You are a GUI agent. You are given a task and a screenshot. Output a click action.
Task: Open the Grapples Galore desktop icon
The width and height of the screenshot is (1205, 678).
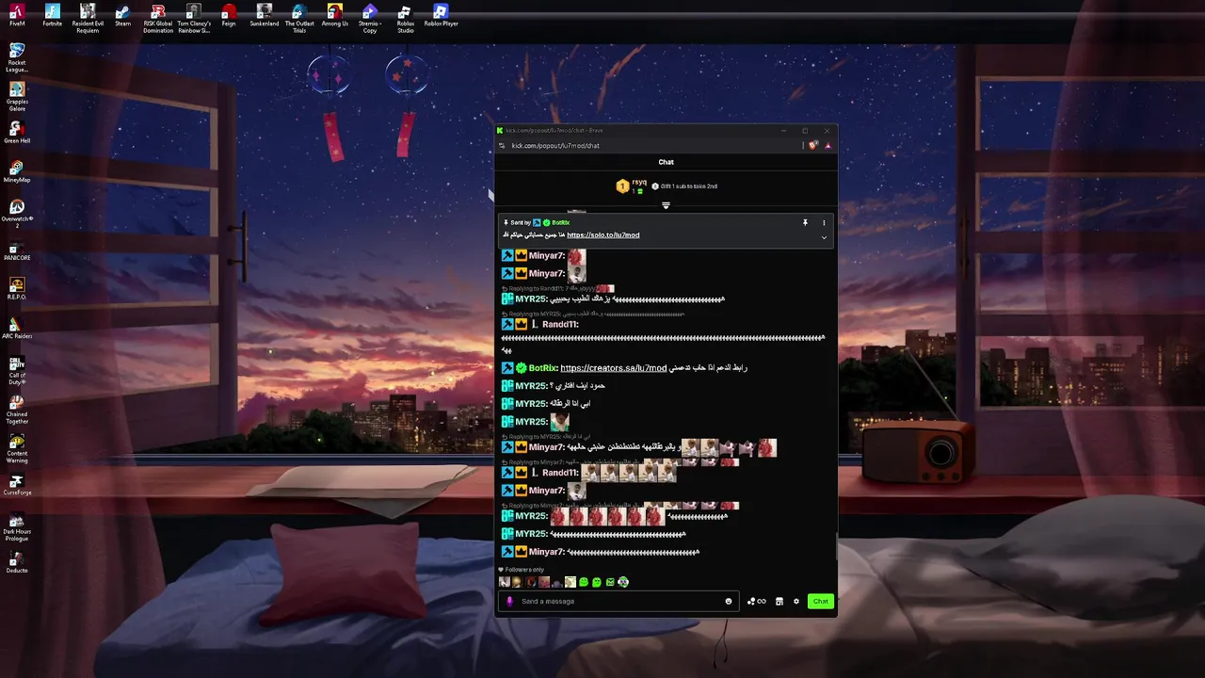pyautogui.click(x=17, y=97)
